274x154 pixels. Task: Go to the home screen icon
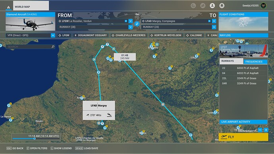click(x=8, y=7)
